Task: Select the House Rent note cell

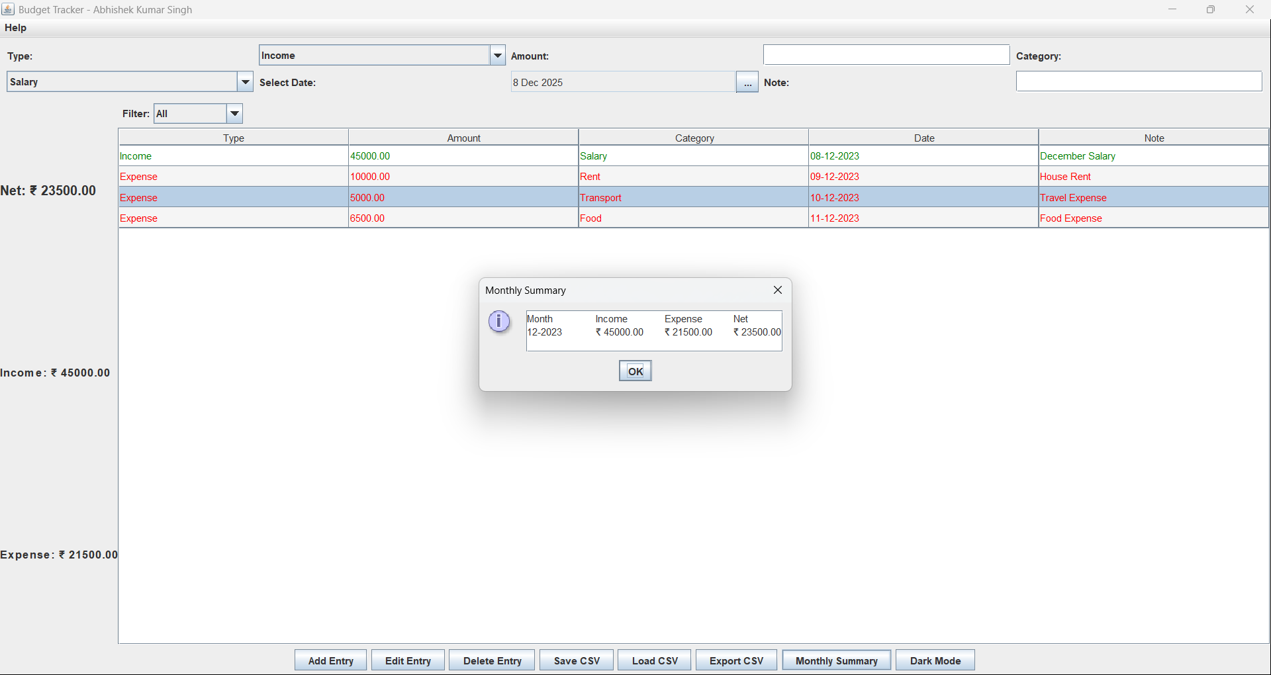Action: click(x=1154, y=177)
